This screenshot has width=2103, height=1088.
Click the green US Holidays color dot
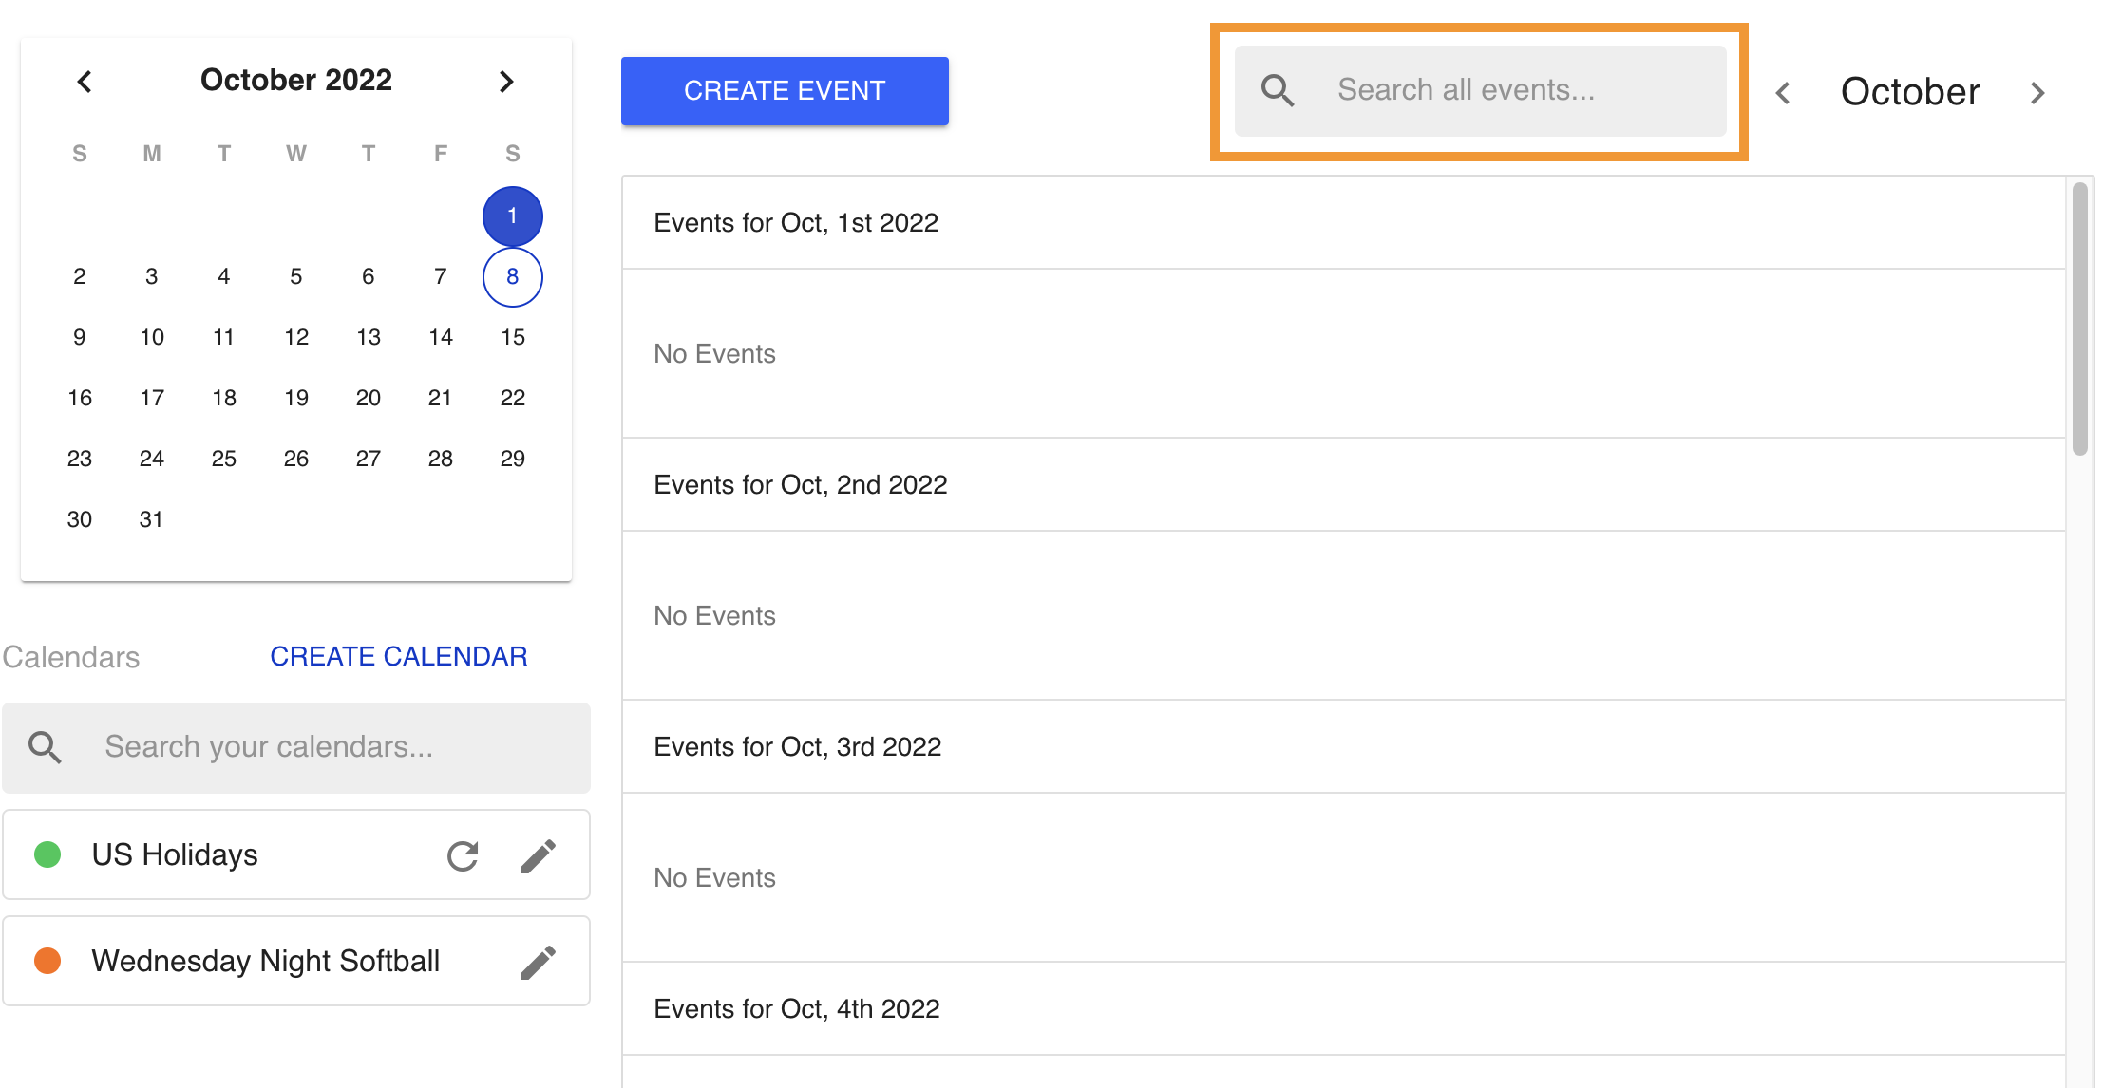47,854
